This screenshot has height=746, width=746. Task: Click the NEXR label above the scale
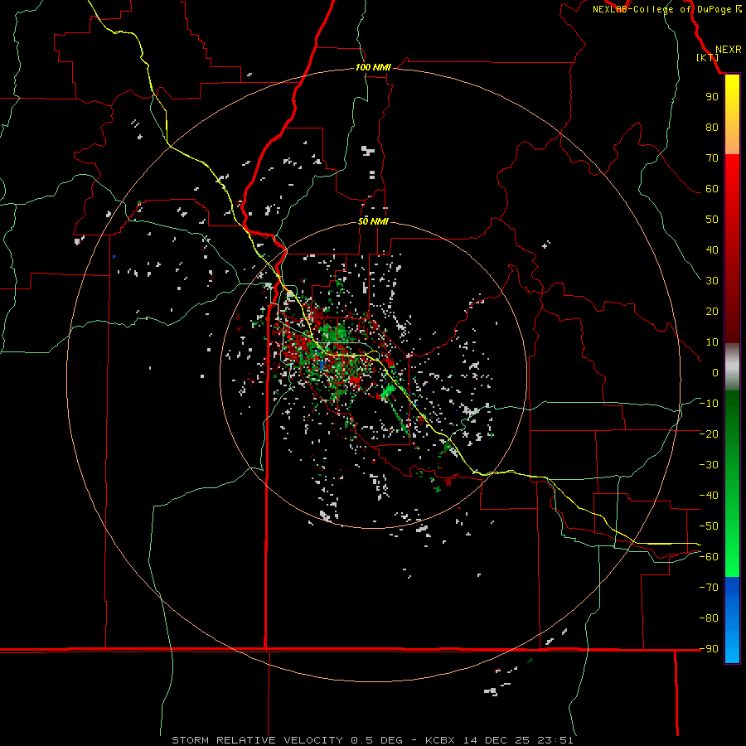(728, 50)
